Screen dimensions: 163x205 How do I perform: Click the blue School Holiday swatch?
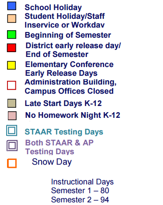(x=12, y=6)
